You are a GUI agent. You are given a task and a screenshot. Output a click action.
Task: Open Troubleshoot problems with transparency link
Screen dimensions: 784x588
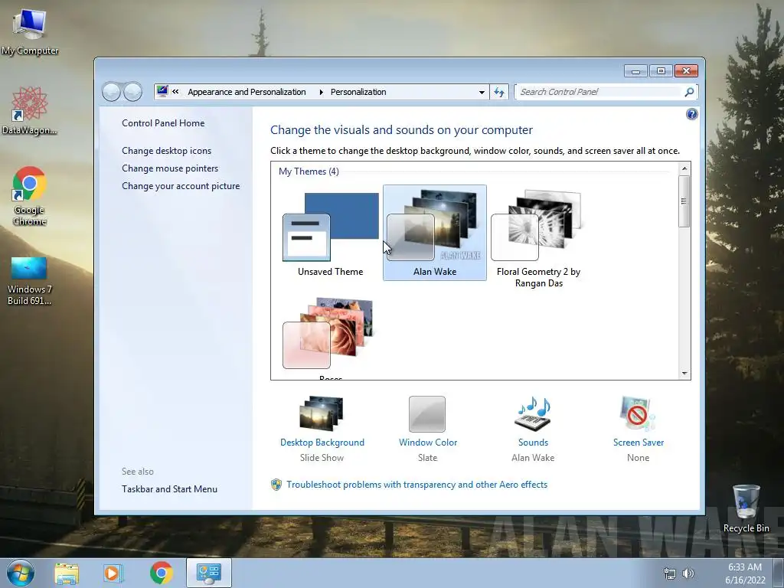[x=417, y=485]
